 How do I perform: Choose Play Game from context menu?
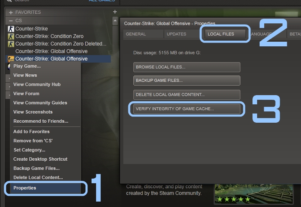(x=46, y=66)
